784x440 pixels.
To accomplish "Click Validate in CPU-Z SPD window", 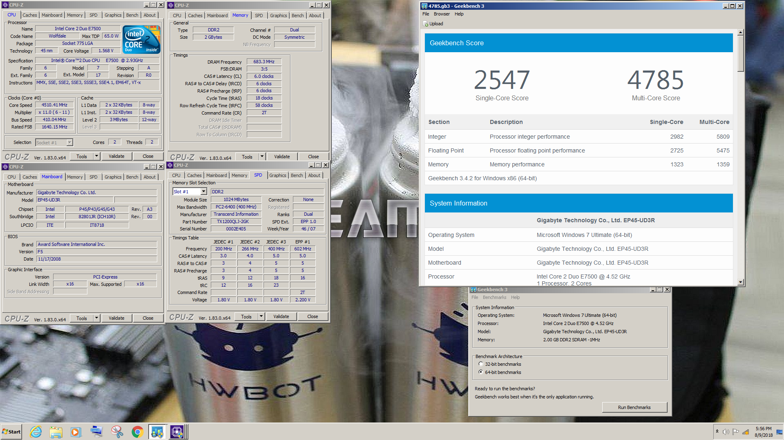I will click(281, 316).
